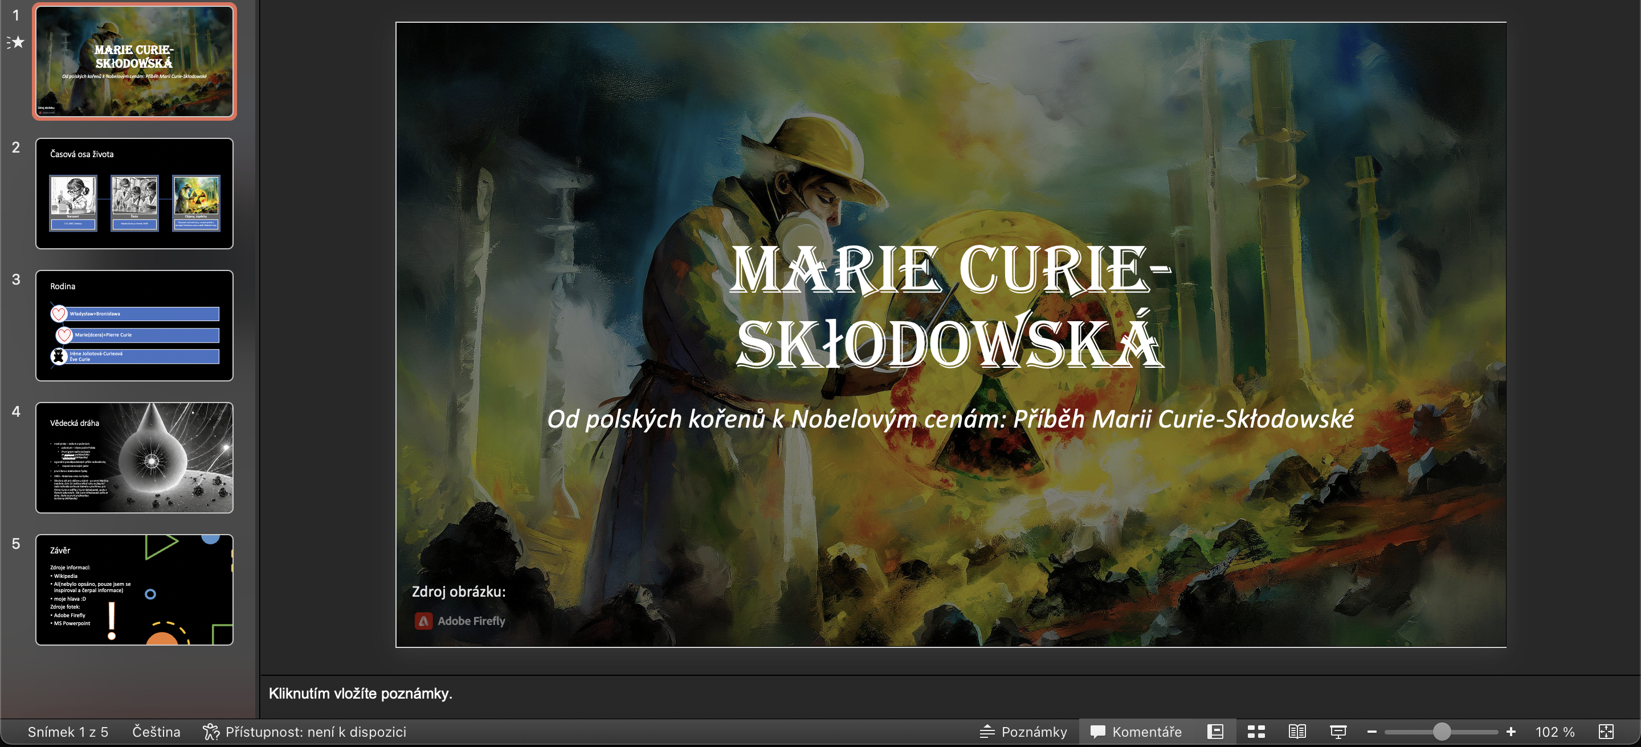Click the Adobe Firefly logo on slide
This screenshot has height=747, width=1641.
point(460,621)
